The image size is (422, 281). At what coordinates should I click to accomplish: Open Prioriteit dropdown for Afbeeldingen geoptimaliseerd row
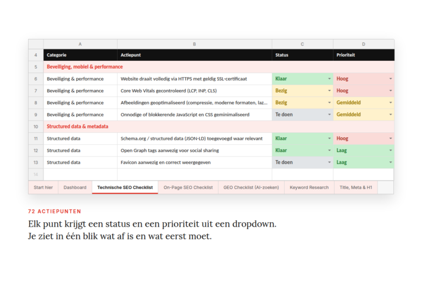point(390,103)
